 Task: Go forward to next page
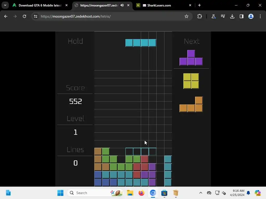click(x=15, y=16)
